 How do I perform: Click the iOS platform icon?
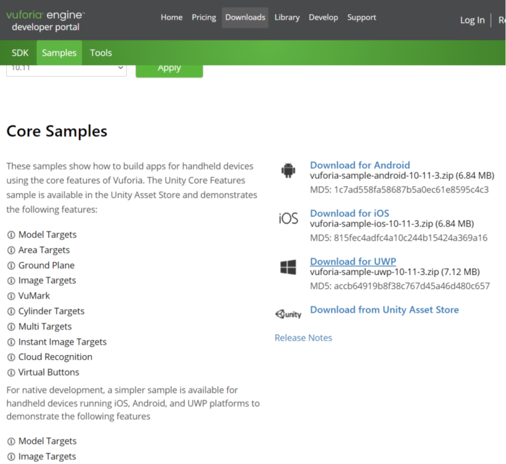[x=288, y=218]
